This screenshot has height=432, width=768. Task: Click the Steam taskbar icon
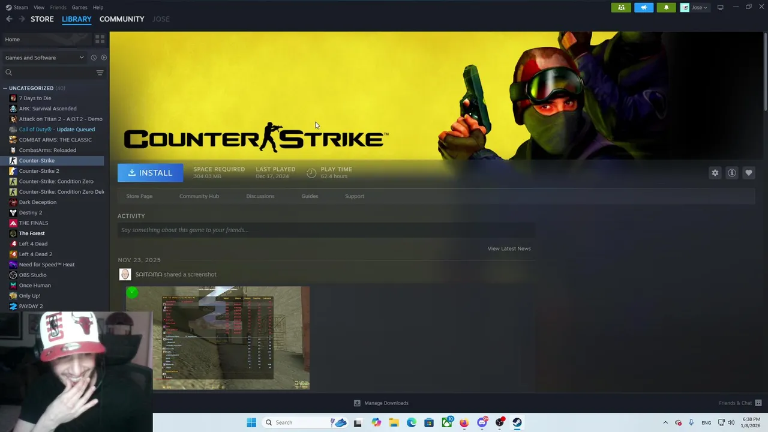pyautogui.click(x=517, y=422)
